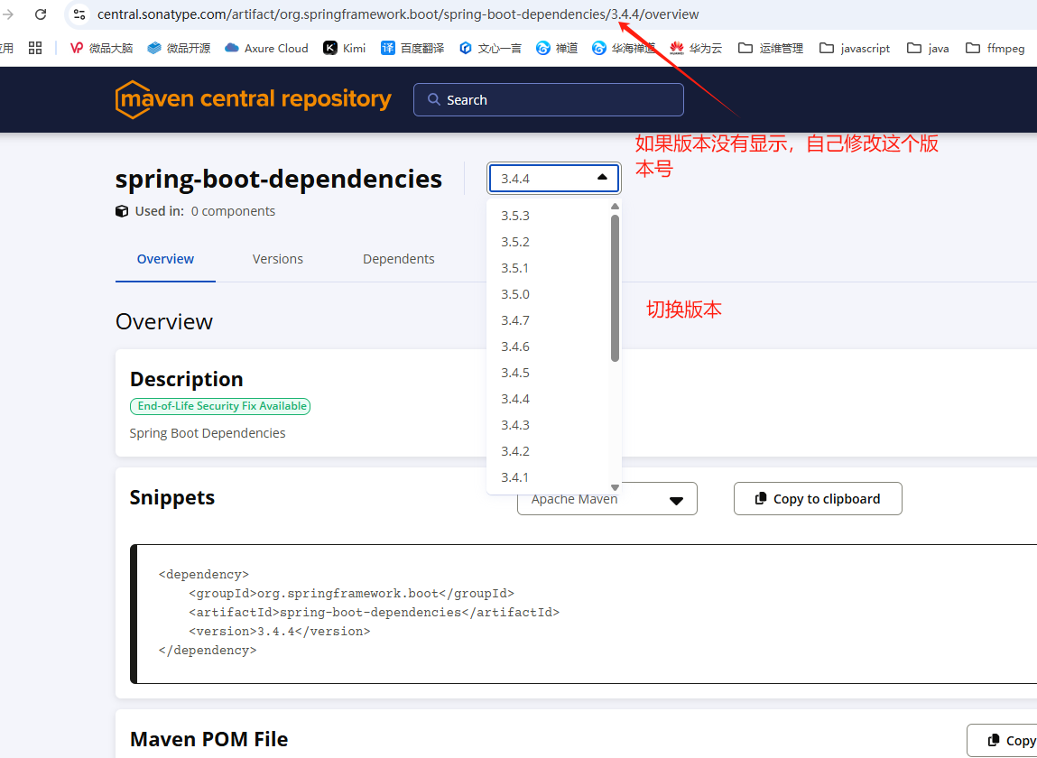Copy the snippet with Copy to clipboard
1037x758 pixels.
tap(818, 499)
